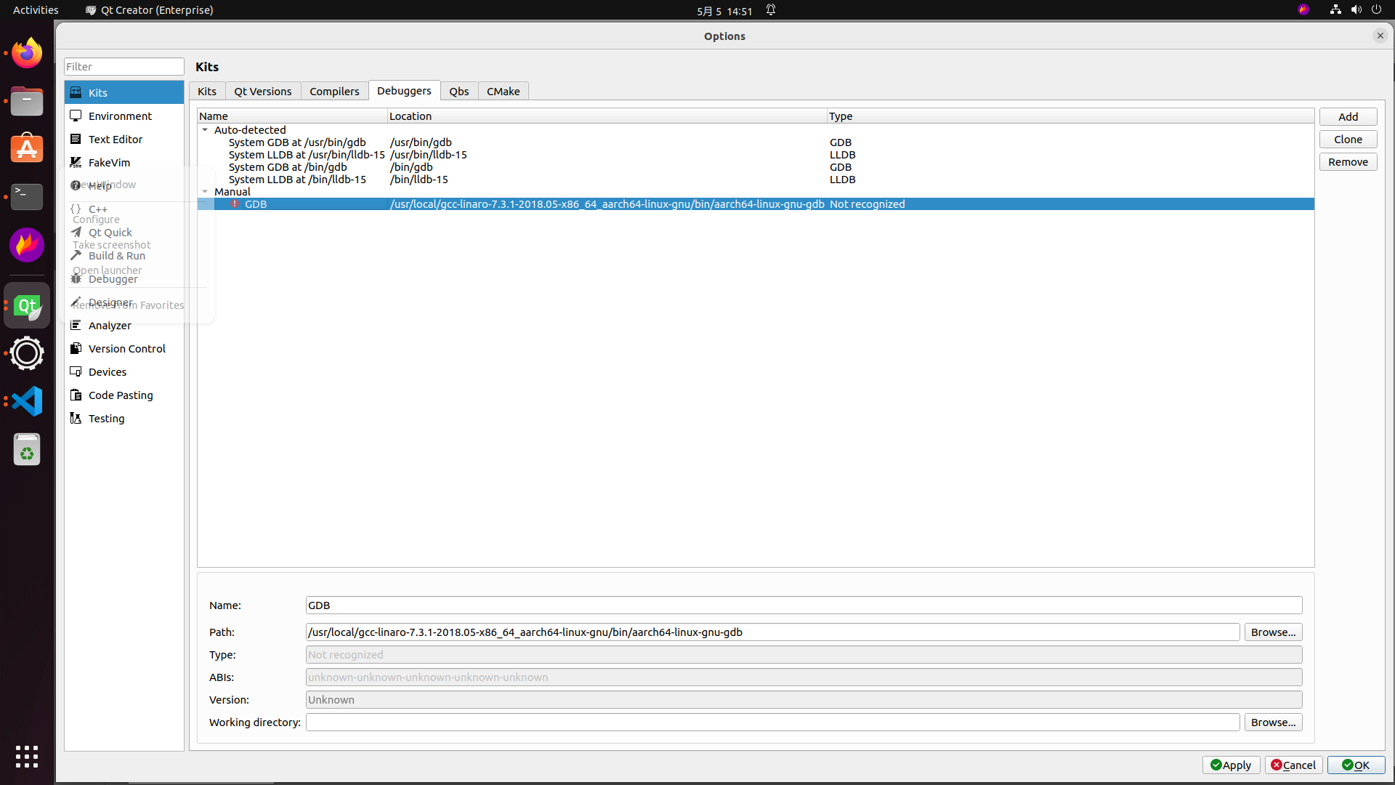The width and height of the screenshot is (1395, 785).
Task: Switch to the Qt Versions tab
Action: 262,92
